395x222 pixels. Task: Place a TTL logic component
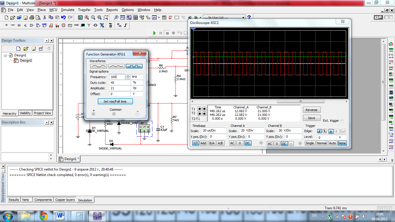38,25
